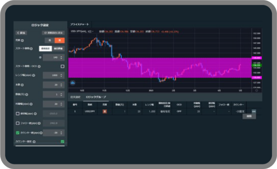Enable the フォロー値(pips) checkbox
The height and width of the screenshot is (169, 277).
click(x=18, y=123)
